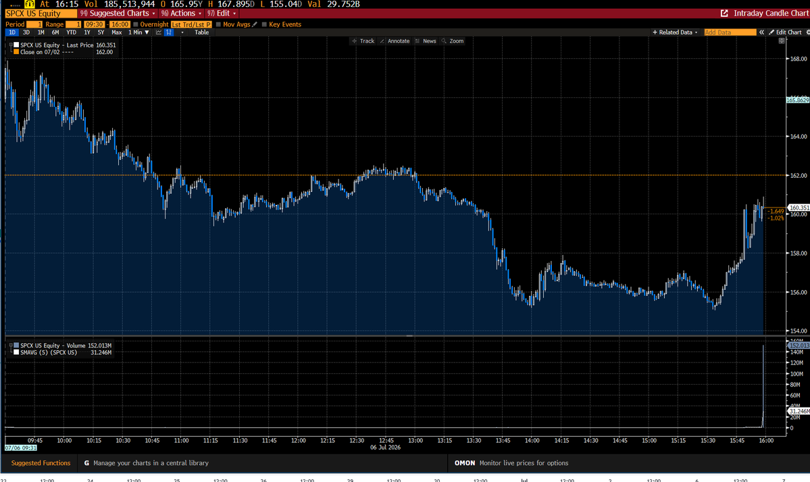
Task: Click the 152.013 volume axis label
Action: [x=799, y=345]
